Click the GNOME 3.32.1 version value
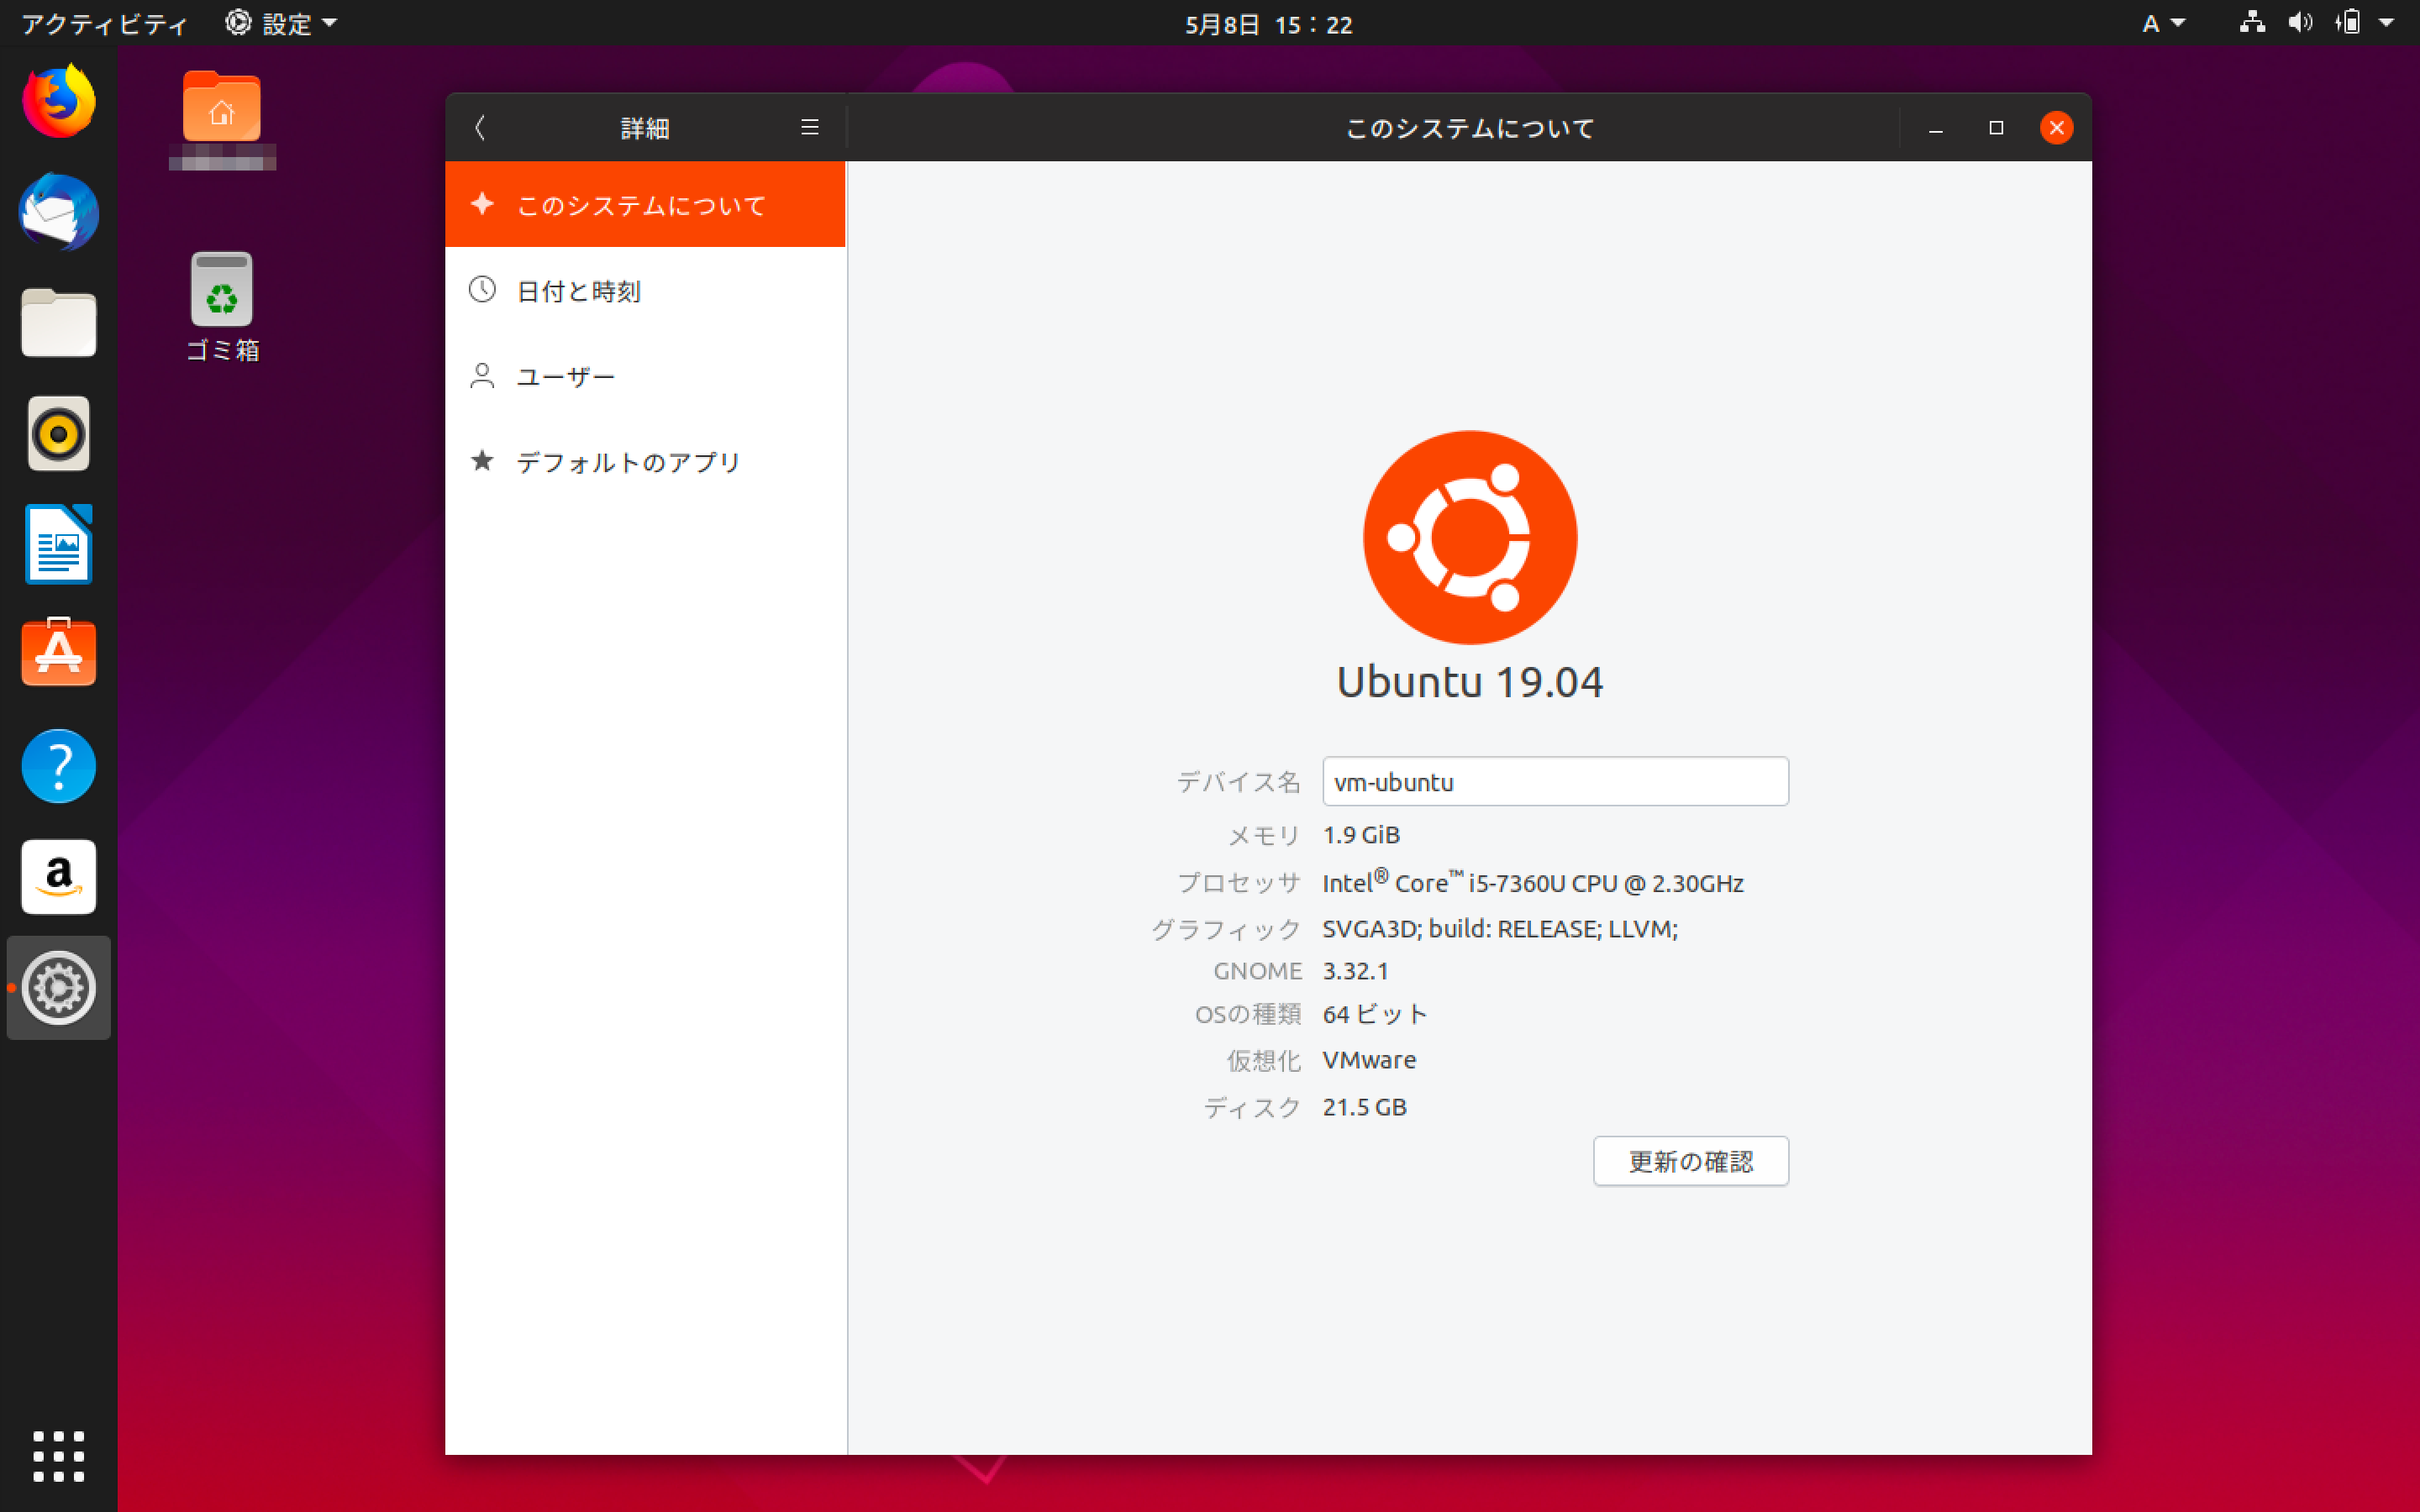 pyautogui.click(x=1355, y=971)
